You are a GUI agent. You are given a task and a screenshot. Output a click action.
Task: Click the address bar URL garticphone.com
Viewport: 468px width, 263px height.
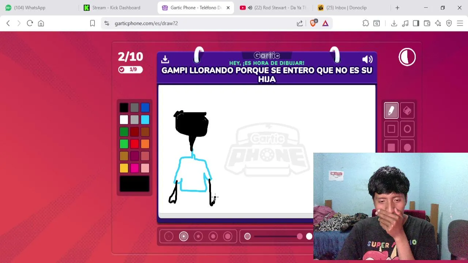click(146, 23)
